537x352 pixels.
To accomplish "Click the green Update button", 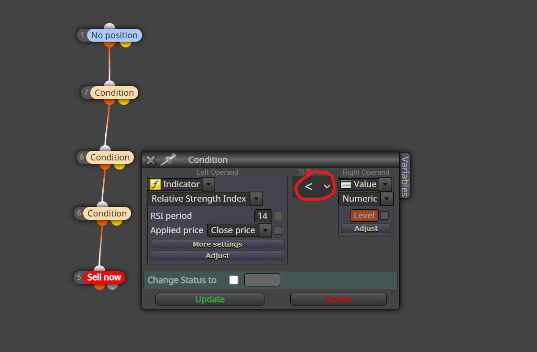I will pyautogui.click(x=210, y=299).
